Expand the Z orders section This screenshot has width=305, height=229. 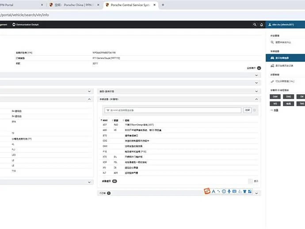(x=256, y=193)
